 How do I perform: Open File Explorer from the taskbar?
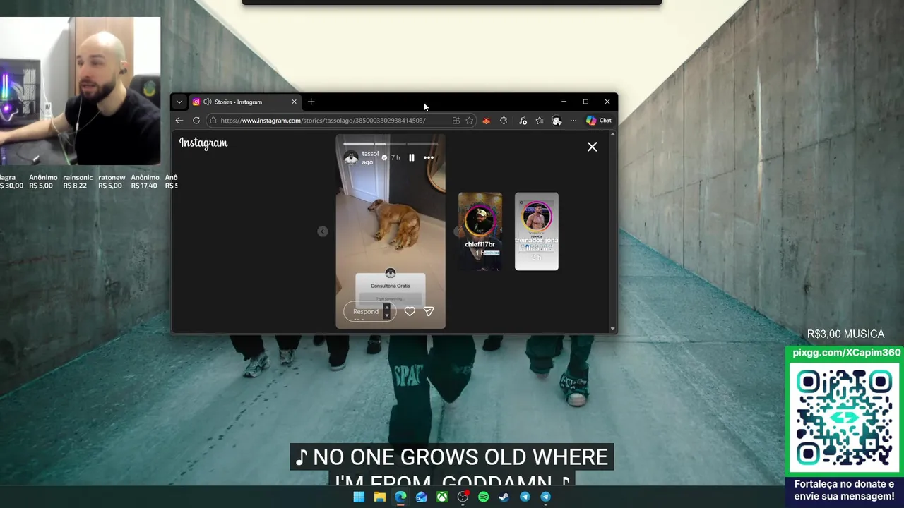[x=380, y=497]
